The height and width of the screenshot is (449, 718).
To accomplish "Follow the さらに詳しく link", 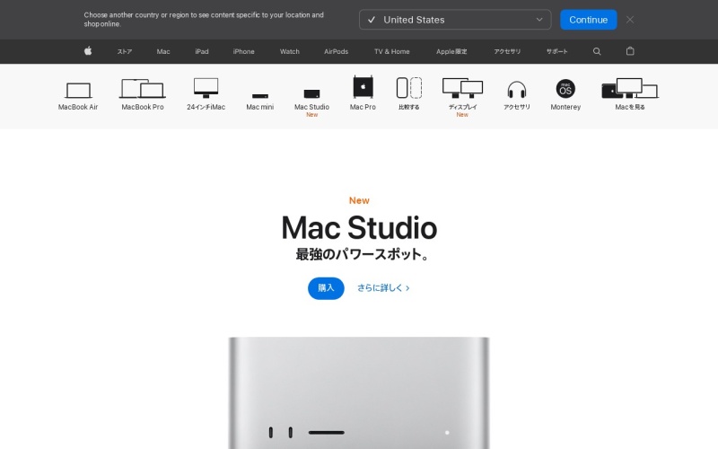I will 383,288.
